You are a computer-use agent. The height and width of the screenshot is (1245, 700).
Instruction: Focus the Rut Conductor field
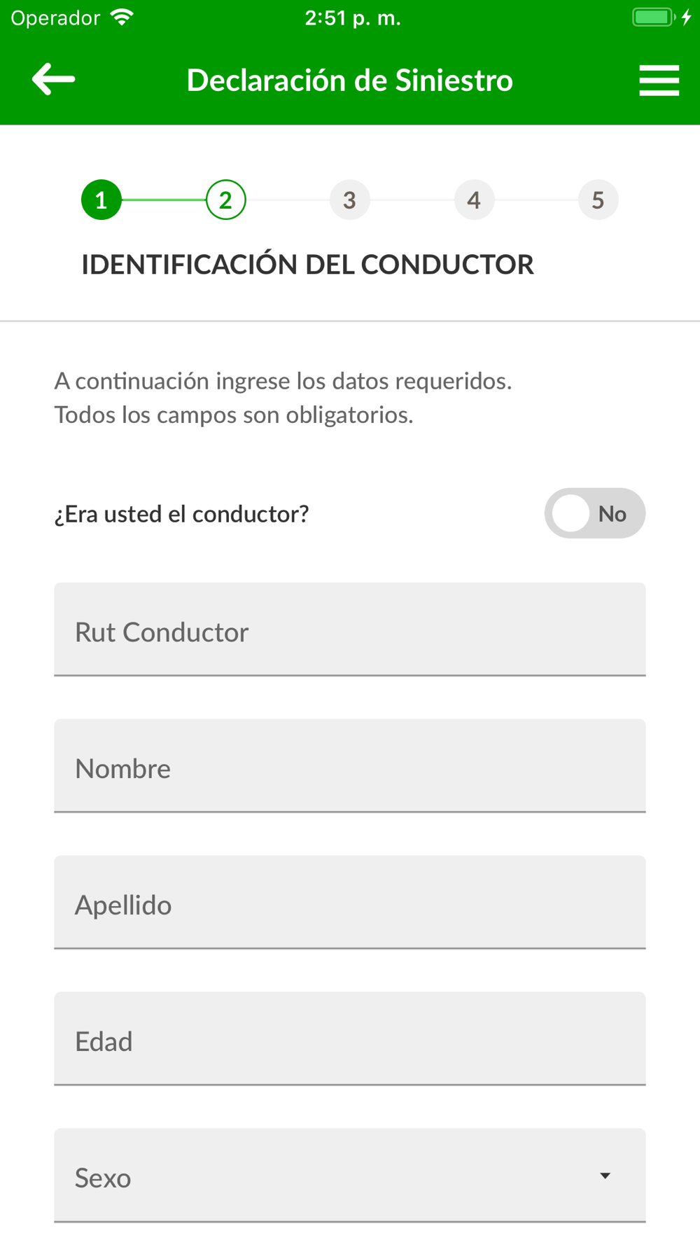pos(350,630)
